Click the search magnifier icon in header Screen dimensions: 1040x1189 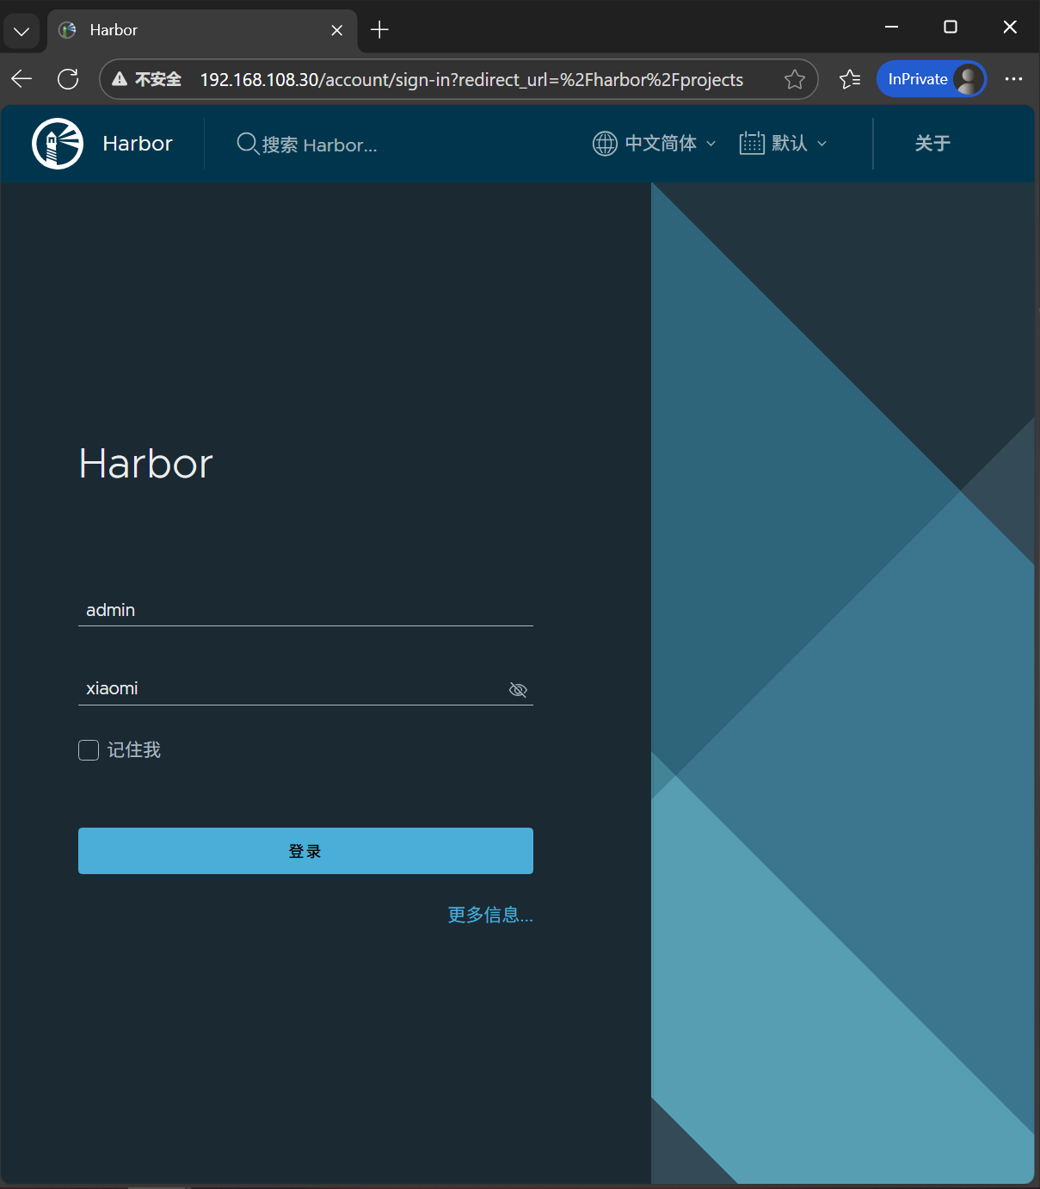[247, 144]
